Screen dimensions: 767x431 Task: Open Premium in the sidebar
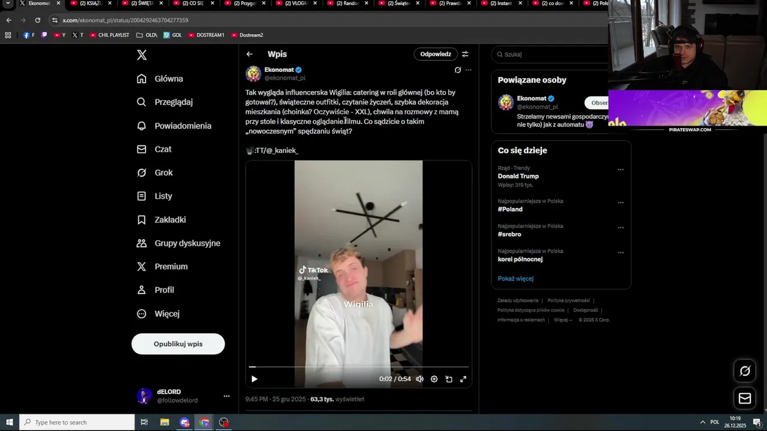[162, 266]
